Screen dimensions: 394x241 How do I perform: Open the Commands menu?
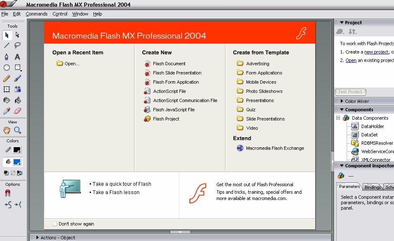[x=36, y=14]
